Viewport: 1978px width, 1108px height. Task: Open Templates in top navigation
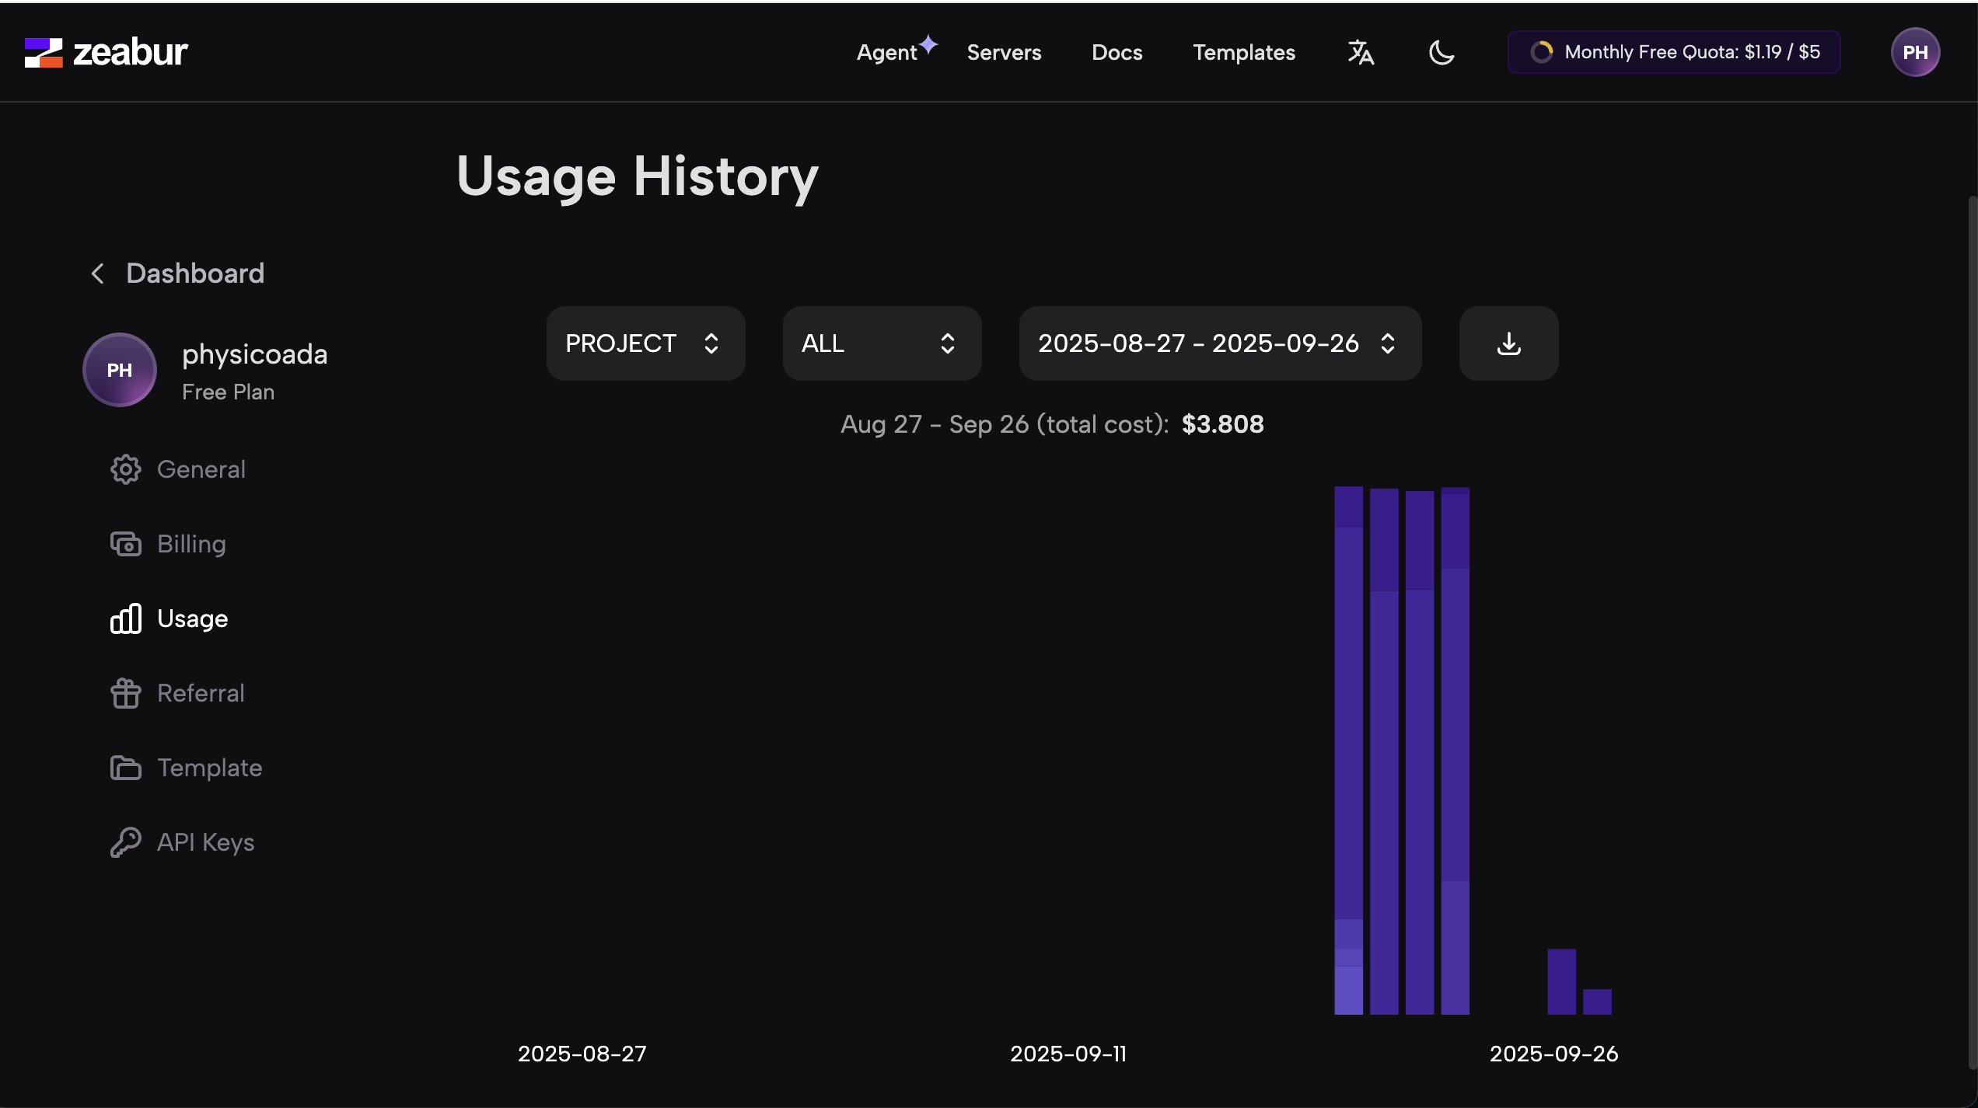pyautogui.click(x=1244, y=52)
